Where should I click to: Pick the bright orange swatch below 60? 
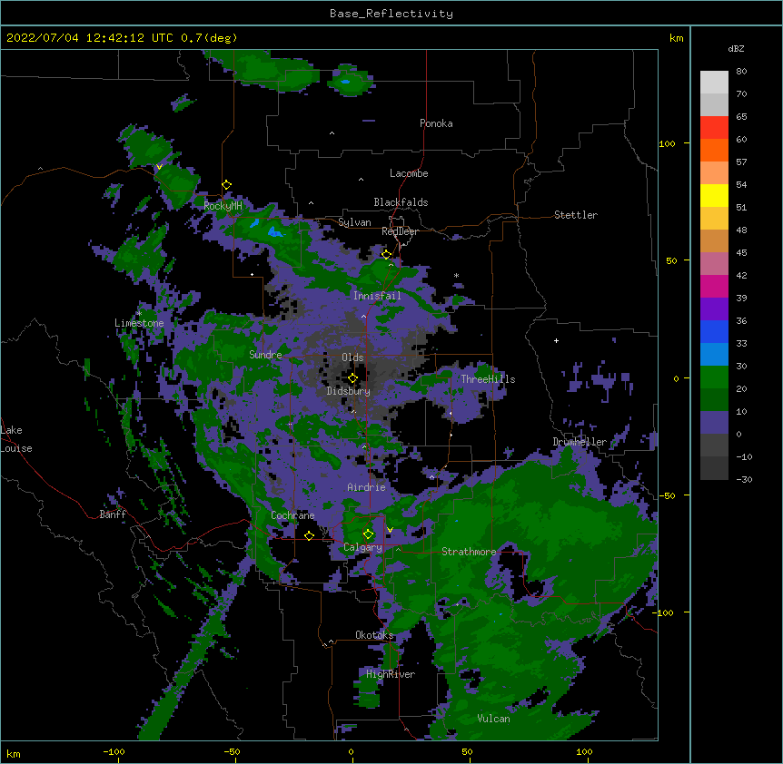[714, 150]
